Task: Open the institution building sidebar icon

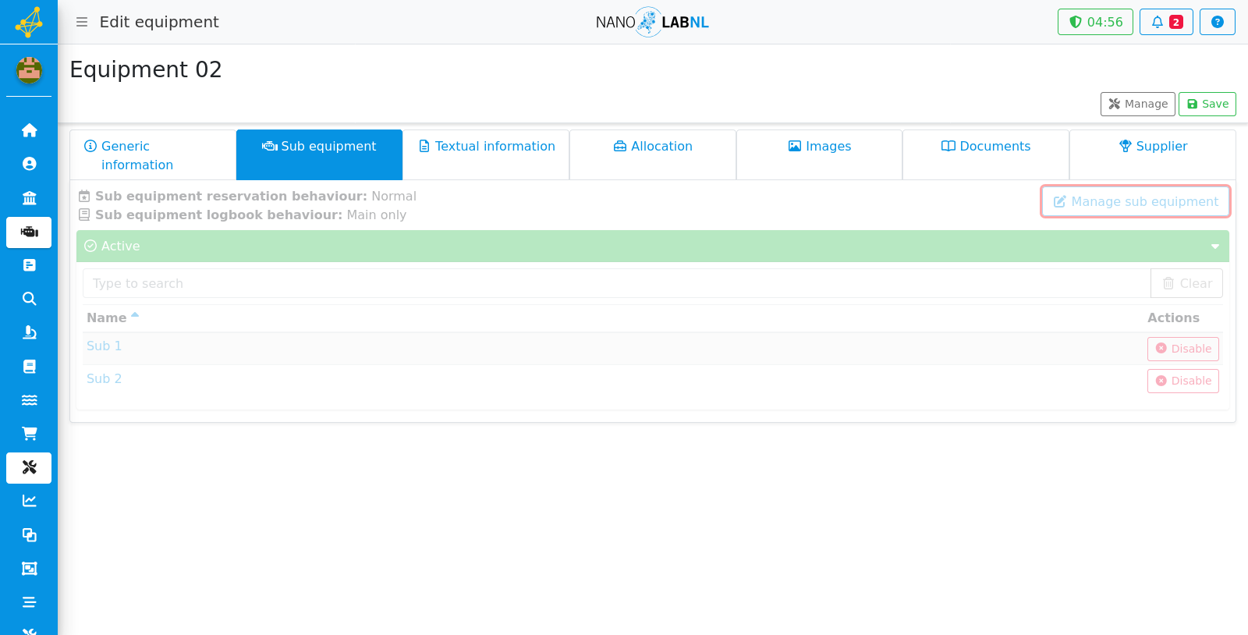Action: coord(29,198)
